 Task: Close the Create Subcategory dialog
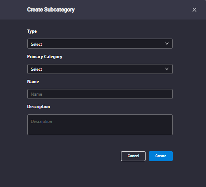point(194,10)
